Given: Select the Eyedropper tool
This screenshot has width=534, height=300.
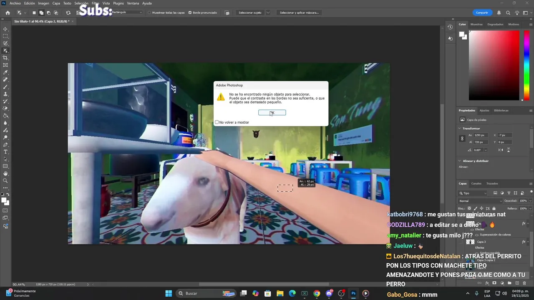Looking at the screenshot, I should pos(5,72).
